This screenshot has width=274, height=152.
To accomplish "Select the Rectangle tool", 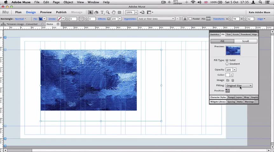I will tap(120, 12).
